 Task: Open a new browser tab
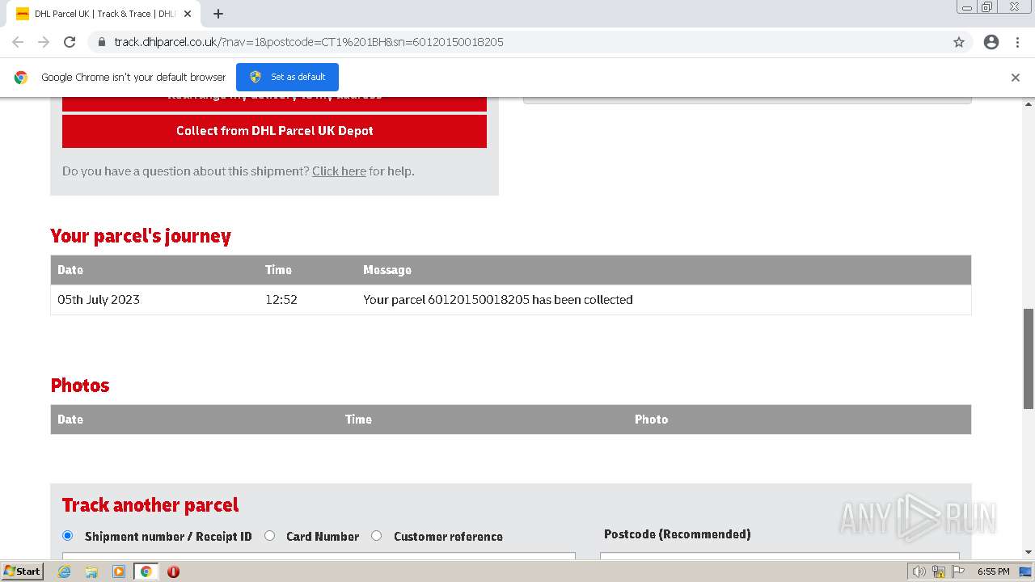218,14
